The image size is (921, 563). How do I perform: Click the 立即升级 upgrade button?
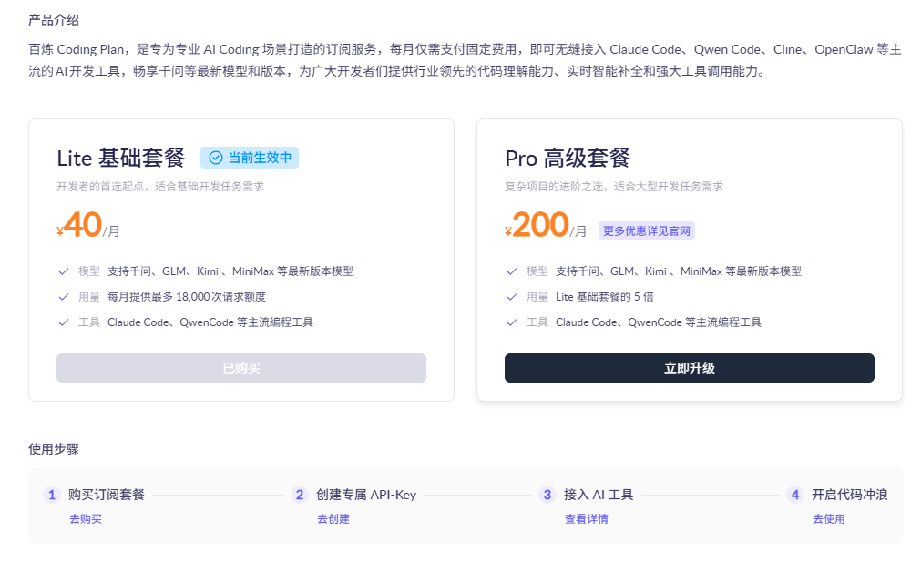[689, 368]
